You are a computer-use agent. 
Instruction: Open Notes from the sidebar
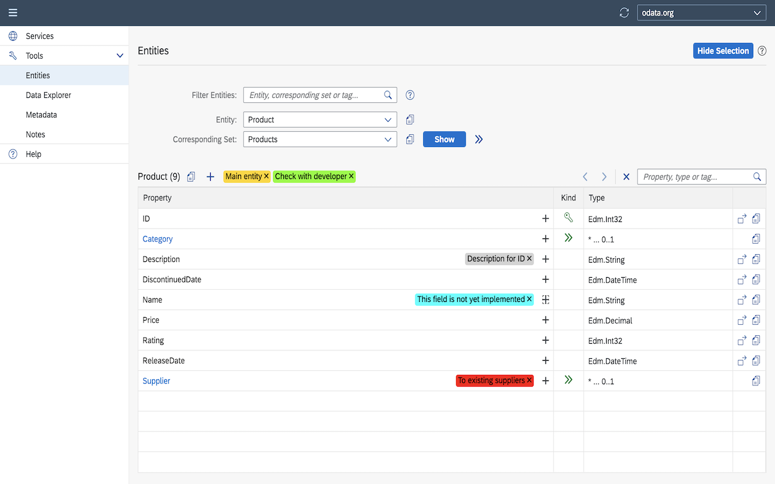pyautogui.click(x=64, y=134)
